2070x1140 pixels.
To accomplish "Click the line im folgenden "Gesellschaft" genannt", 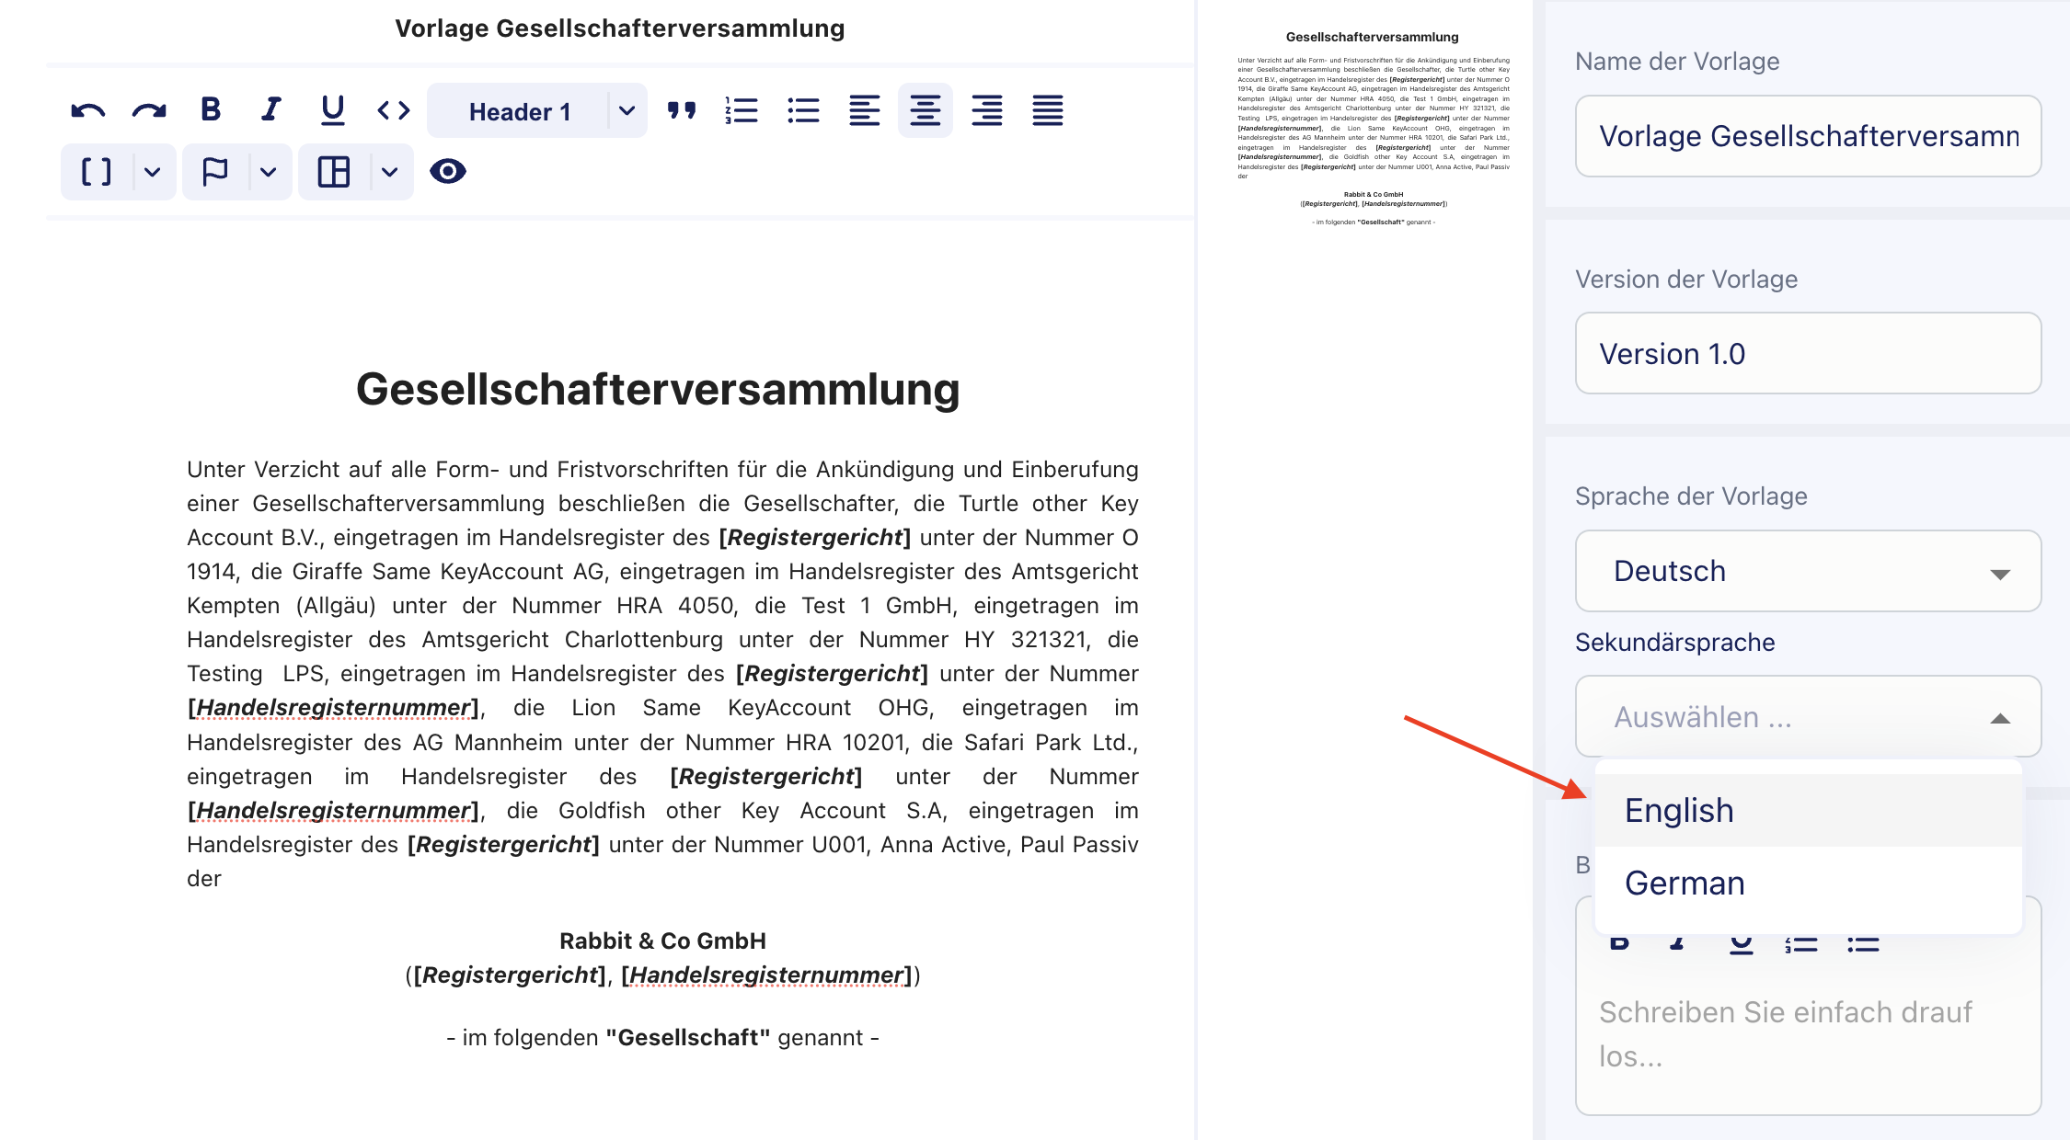I will point(662,1038).
